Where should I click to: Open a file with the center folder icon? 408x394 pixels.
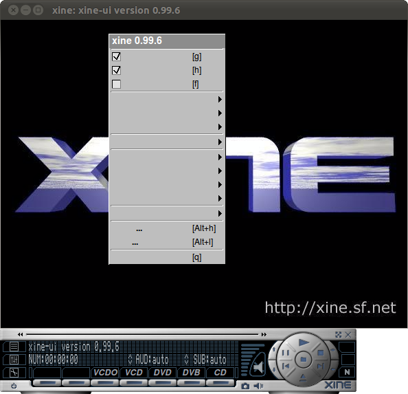tap(303, 360)
